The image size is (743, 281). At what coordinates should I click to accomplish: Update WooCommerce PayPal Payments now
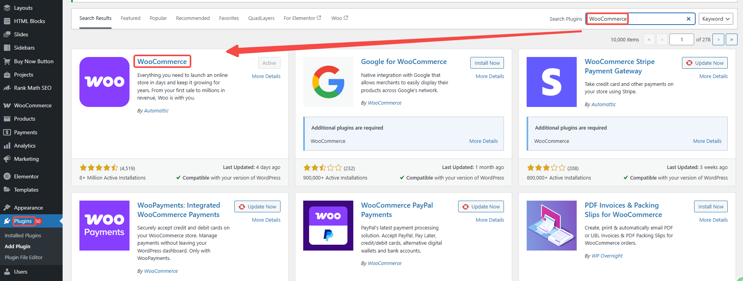coord(481,206)
